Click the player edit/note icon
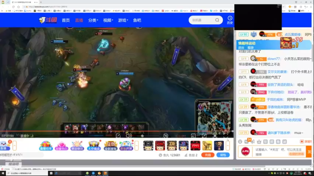The height and width of the screenshot is (176, 314). click(x=118, y=136)
